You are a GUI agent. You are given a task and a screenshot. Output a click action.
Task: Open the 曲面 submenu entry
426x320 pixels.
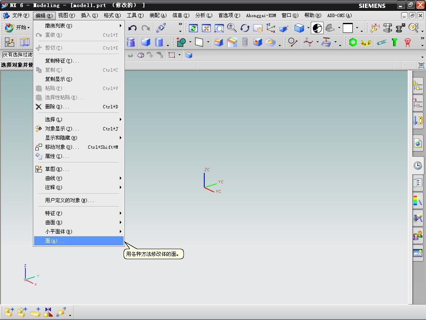(79, 222)
